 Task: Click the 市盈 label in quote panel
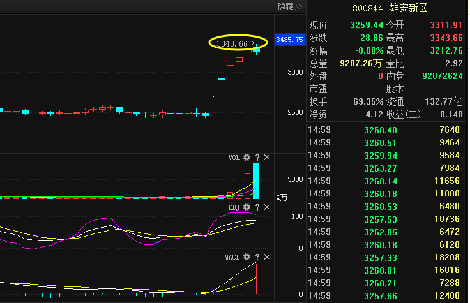[318, 89]
